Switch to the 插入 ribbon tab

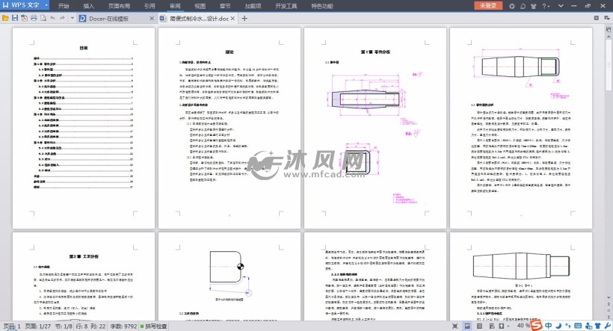89,6
